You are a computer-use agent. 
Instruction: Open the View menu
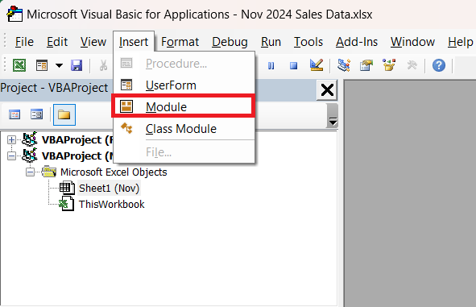93,42
